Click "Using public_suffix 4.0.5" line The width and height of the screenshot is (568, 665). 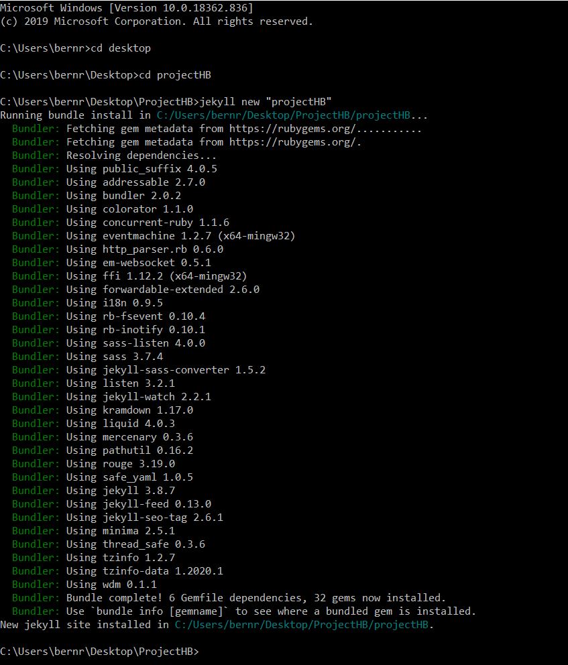point(115,169)
